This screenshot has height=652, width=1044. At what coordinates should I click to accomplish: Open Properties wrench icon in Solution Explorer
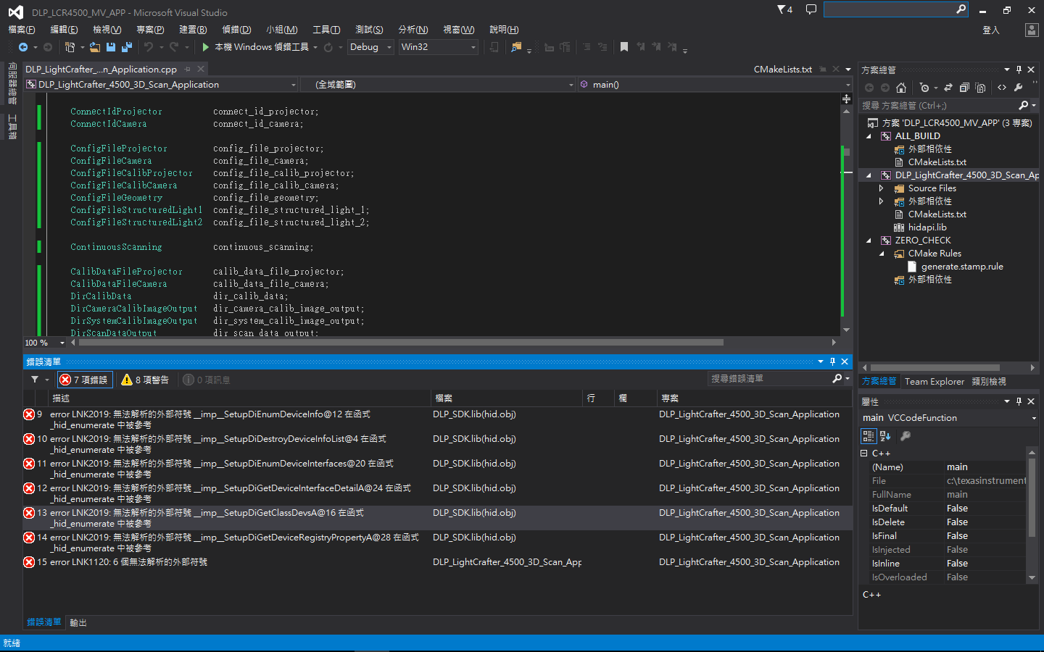pos(1019,88)
